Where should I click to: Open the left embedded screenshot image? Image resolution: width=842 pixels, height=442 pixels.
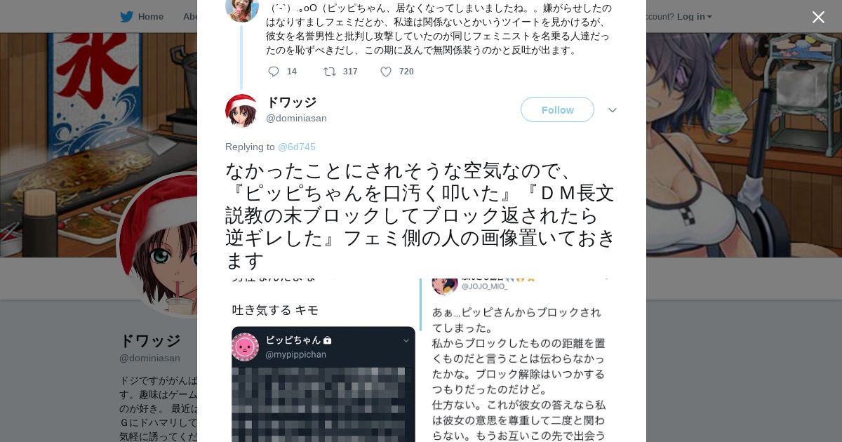[323, 360]
